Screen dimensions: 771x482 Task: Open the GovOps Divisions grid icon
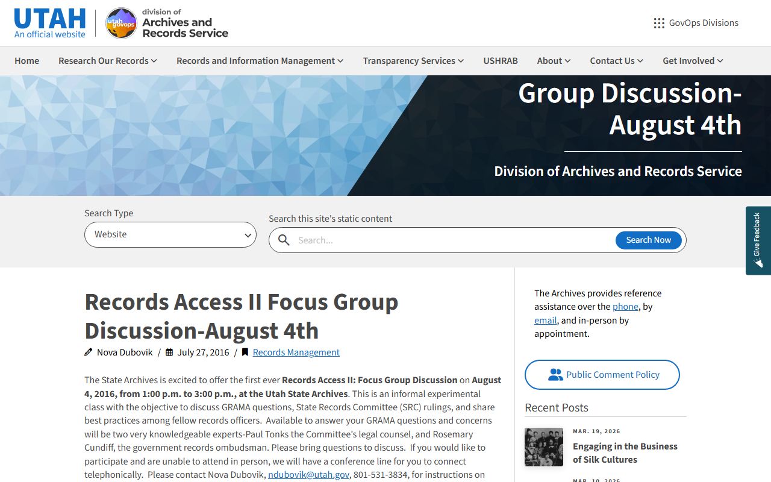coord(659,23)
